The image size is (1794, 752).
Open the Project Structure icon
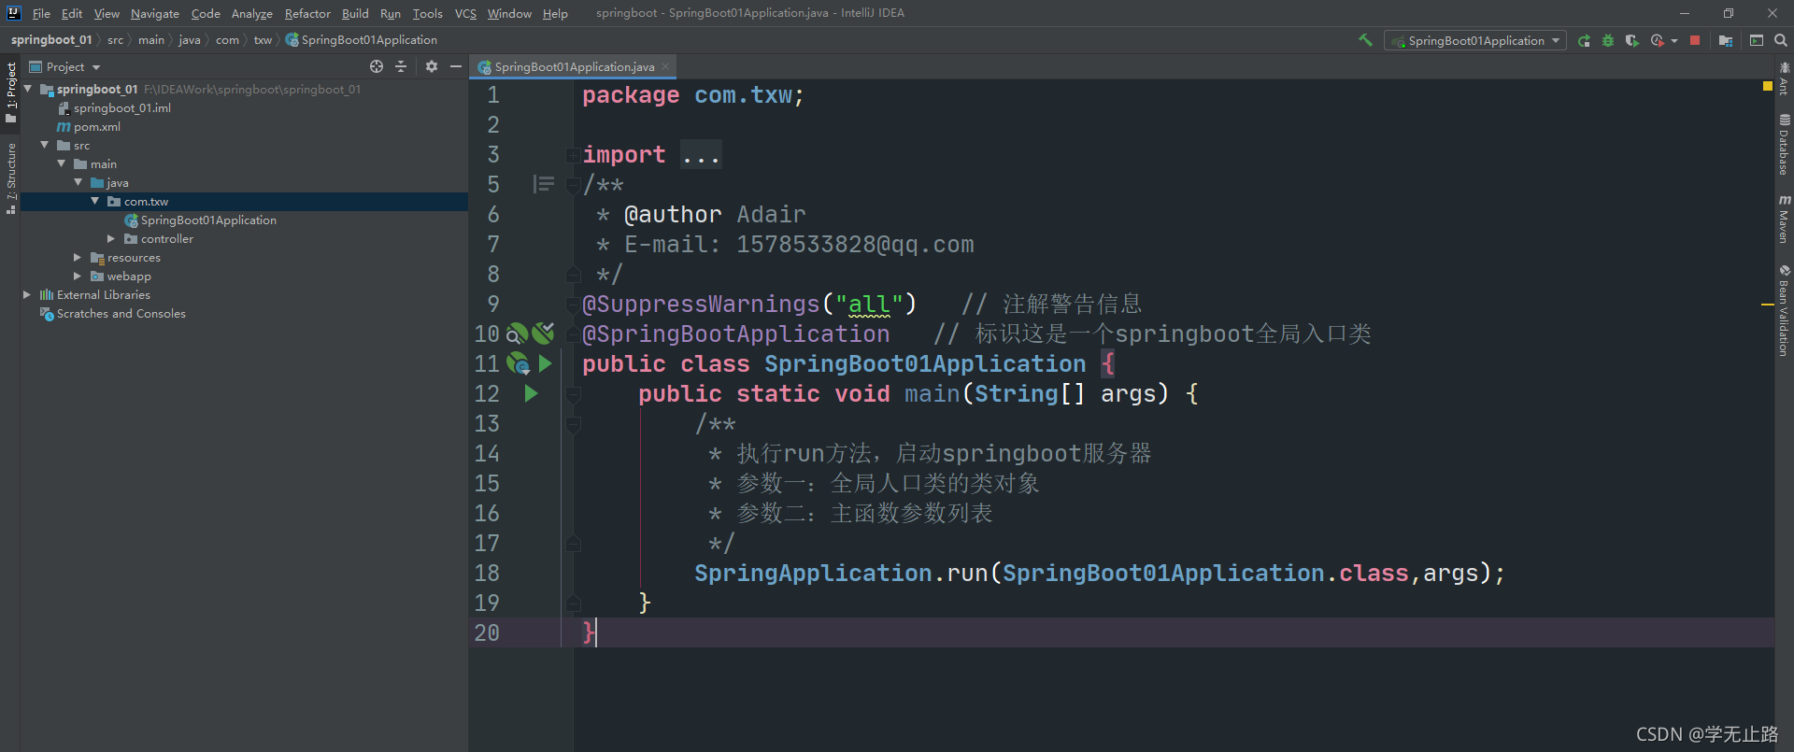(1725, 40)
